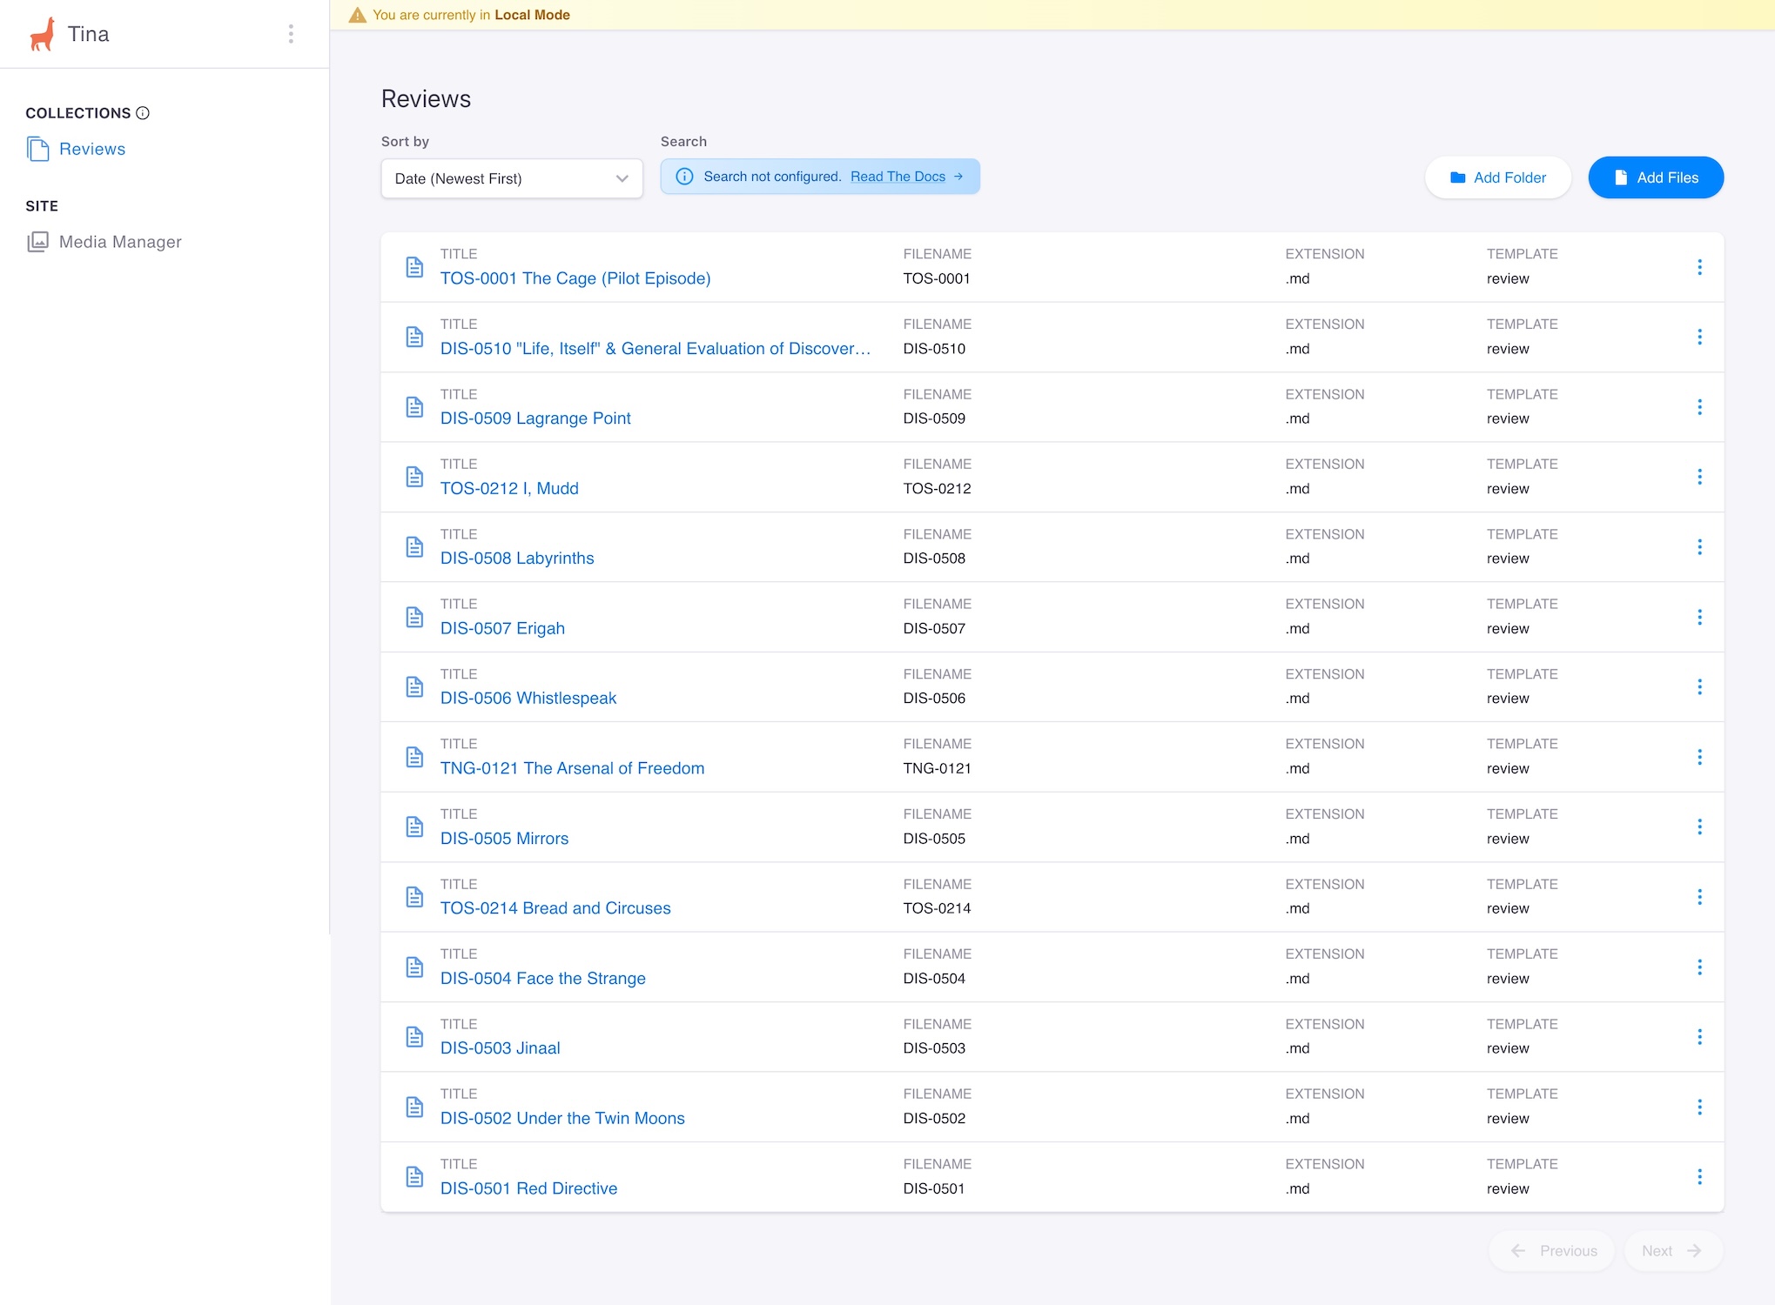The width and height of the screenshot is (1775, 1305).
Task: Open options menu for DIS-0504 row
Action: click(1699, 967)
